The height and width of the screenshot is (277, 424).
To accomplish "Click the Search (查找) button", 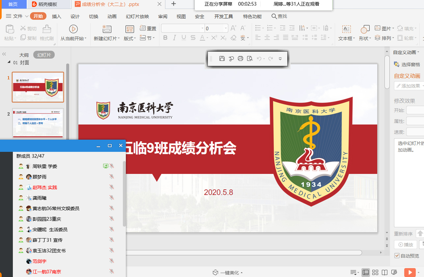I will [279, 16].
